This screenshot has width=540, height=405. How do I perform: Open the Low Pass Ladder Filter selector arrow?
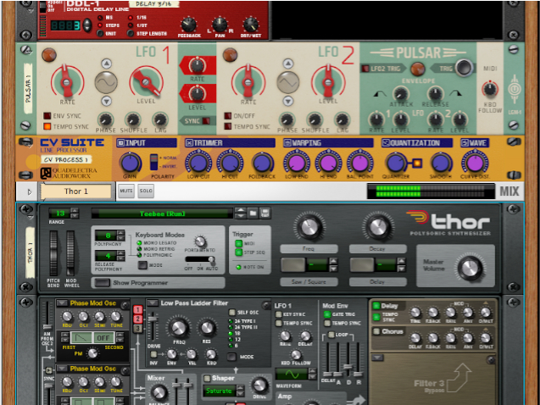(x=153, y=302)
